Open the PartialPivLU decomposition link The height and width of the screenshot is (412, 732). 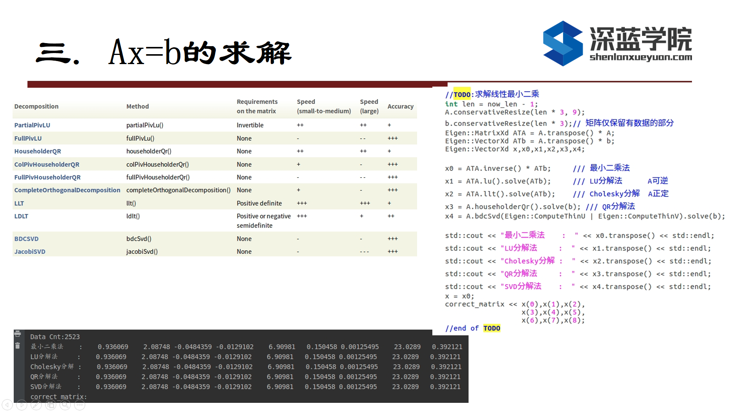(x=32, y=125)
